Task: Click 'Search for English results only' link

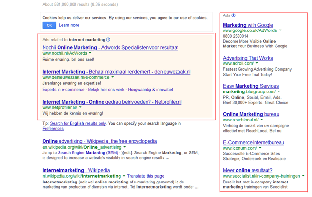Action: 78,123
